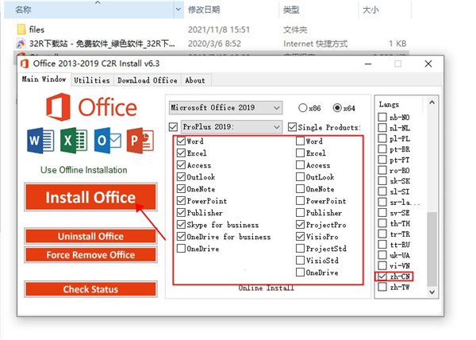Uncheck OneDrive for business checkbox
Screen dimensions: 476x340
181,237
